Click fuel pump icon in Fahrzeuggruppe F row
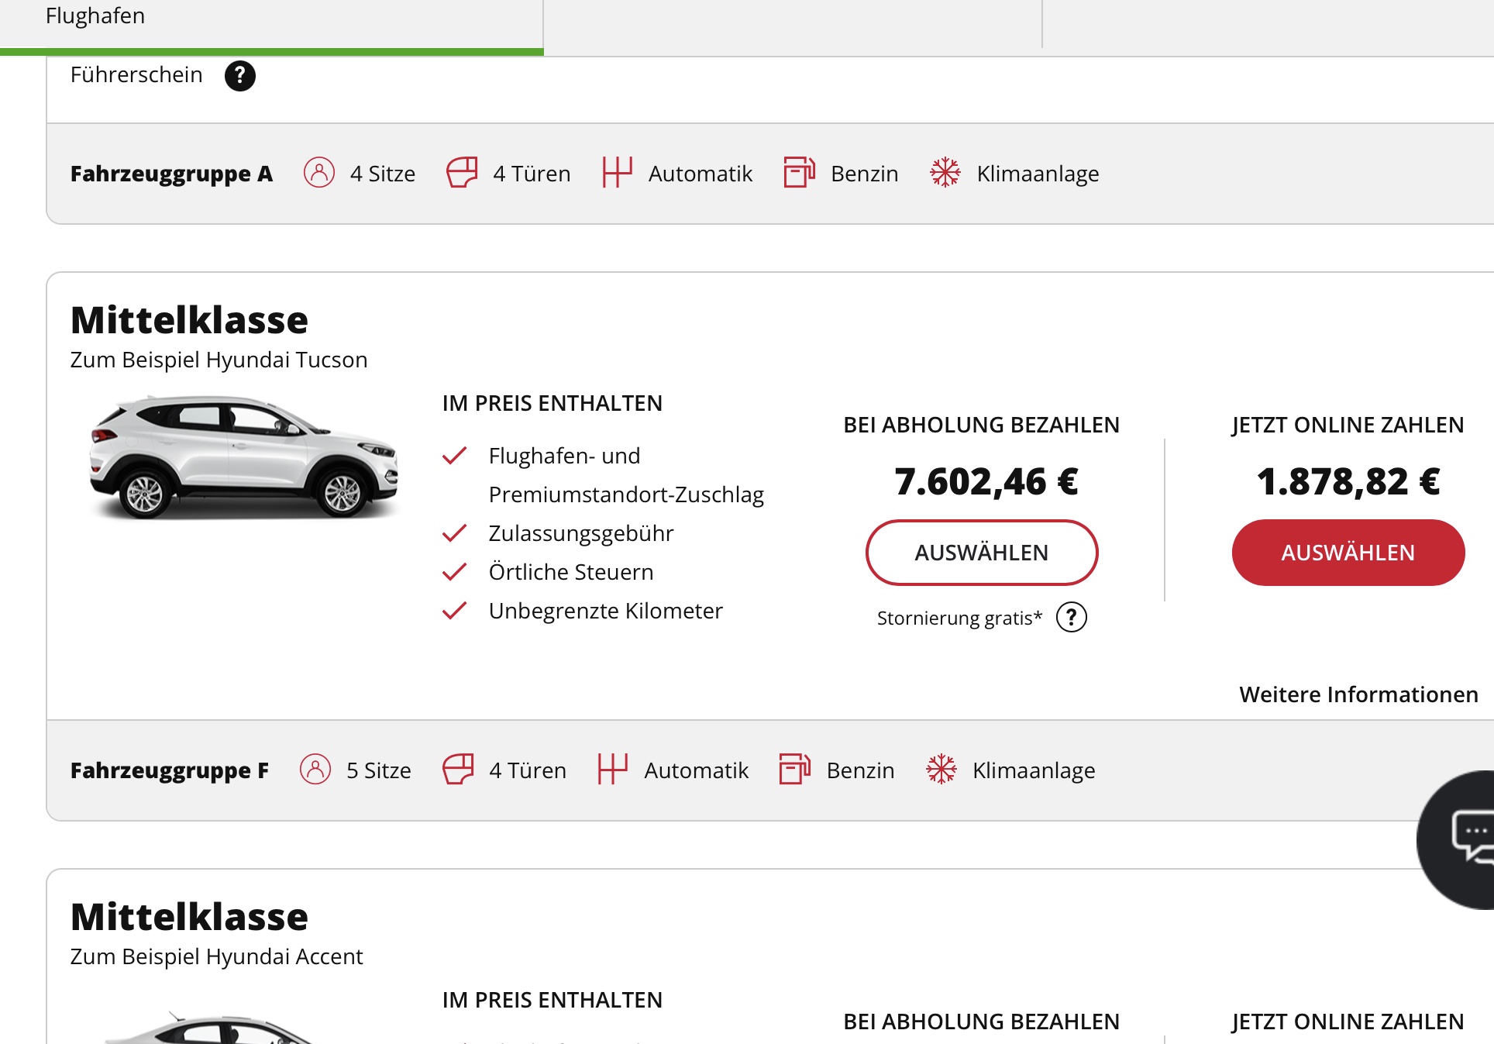 pyautogui.click(x=794, y=770)
